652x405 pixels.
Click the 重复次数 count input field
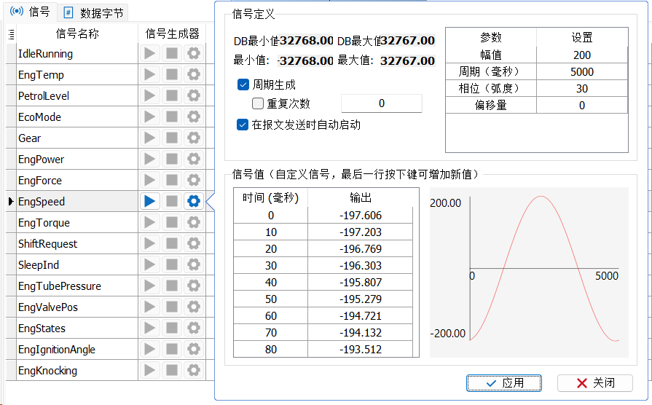pyautogui.click(x=381, y=103)
